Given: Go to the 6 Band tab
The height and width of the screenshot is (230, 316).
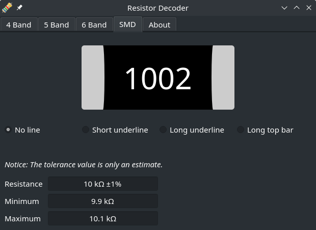Looking at the screenshot, I should pos(94,24).
